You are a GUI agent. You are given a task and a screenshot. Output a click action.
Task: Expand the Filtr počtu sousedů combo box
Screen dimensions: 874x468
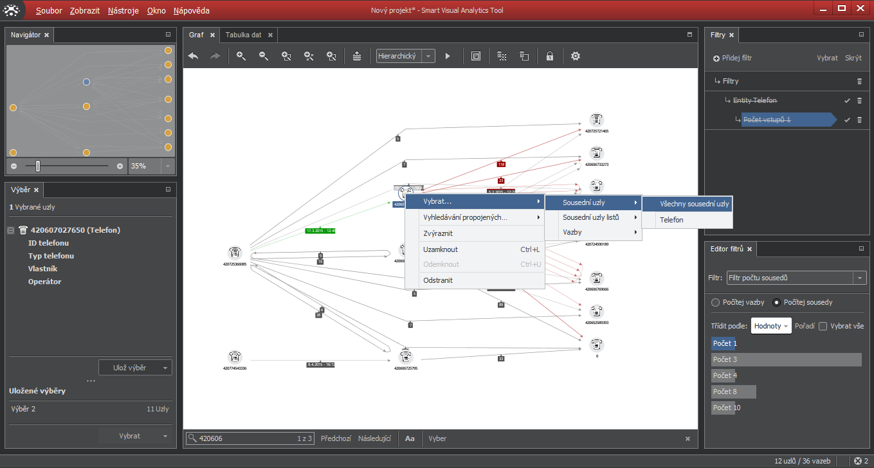pyautogui.click(x=859, y=278)
